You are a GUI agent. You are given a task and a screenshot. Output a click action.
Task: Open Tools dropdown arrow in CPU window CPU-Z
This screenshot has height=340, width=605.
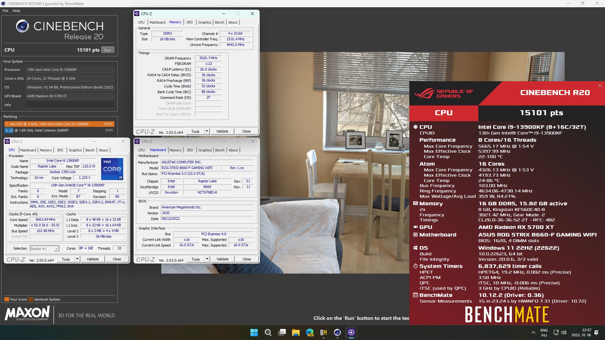[77, 259]
